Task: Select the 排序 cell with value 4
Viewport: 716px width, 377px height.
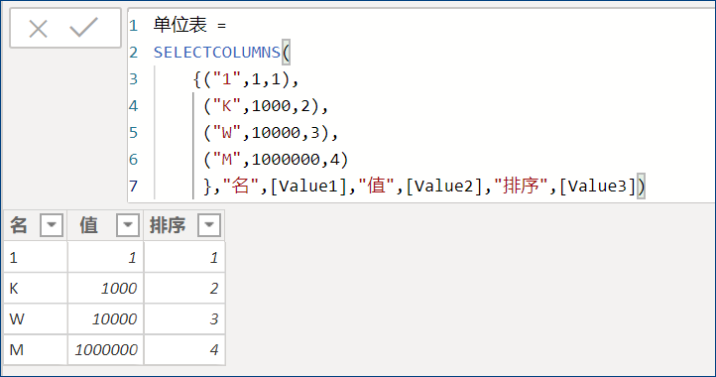Action: (184, 349)
